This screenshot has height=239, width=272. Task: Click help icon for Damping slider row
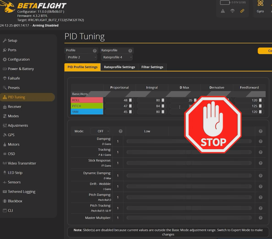[x=261, y=142]
